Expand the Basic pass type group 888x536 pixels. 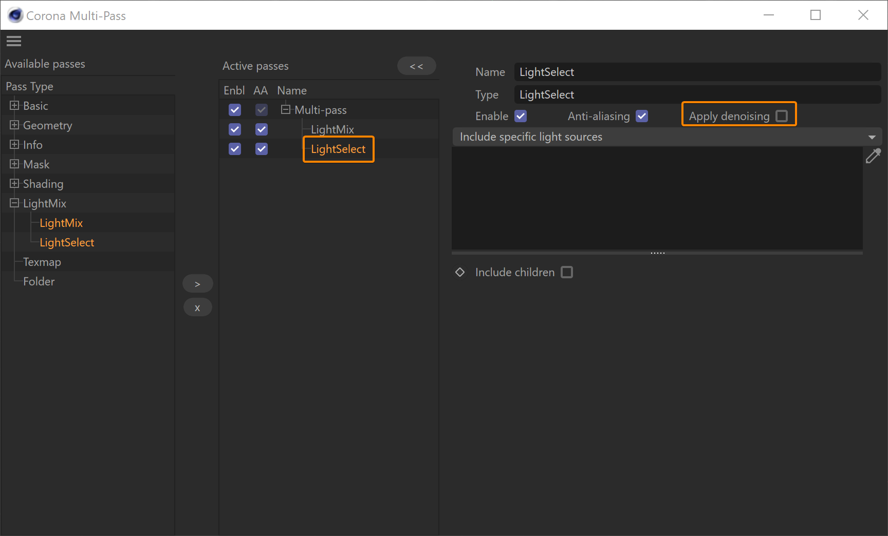(14, 105)
